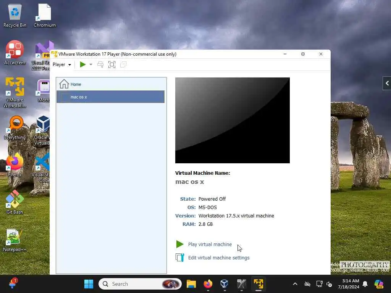Click the VMware window title bar icon
This screenshot has height=293, width=391.
point(54,54)
